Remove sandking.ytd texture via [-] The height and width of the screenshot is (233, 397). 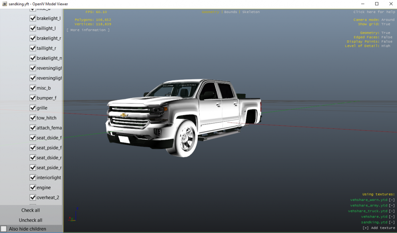coord(392,222)
